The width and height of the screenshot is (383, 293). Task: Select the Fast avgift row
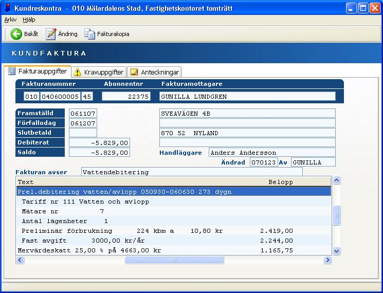click(x=174, y=241)
